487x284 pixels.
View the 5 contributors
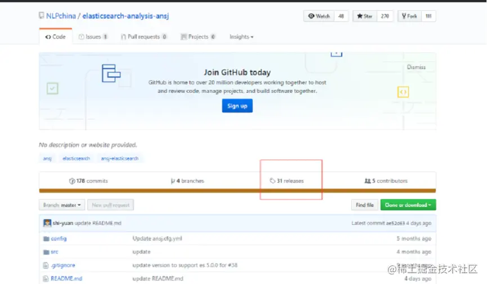[x=386, y=181]
